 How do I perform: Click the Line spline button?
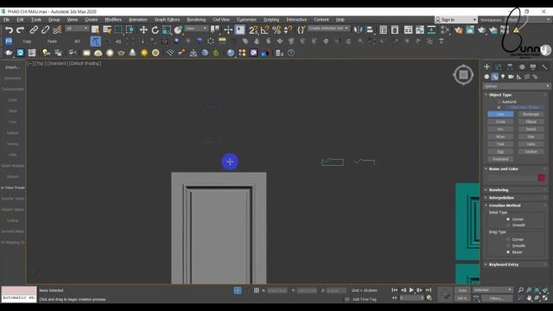pos(500,114)
